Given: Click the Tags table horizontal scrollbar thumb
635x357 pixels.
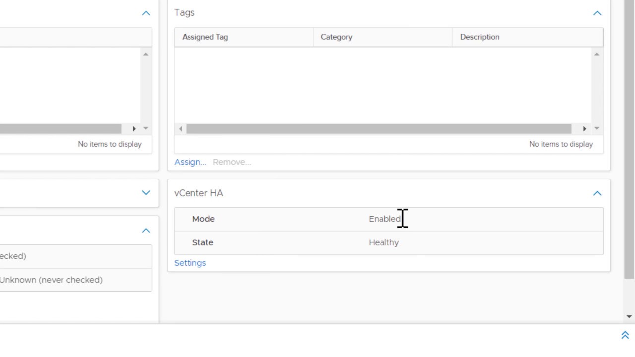Looking at the screenshot, I should pyautogui.click(x=379, y=129).
